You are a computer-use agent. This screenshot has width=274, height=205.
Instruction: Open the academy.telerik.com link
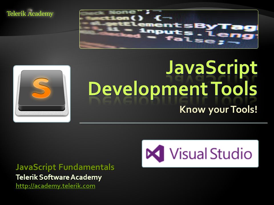click(56, 186)
